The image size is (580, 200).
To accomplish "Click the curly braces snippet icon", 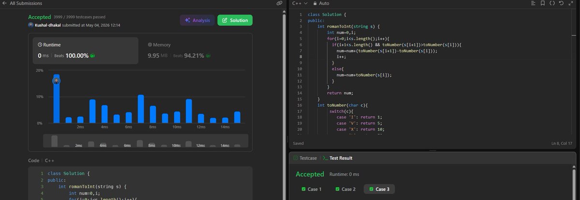I will pyautogui.click(x=552, y=3).
